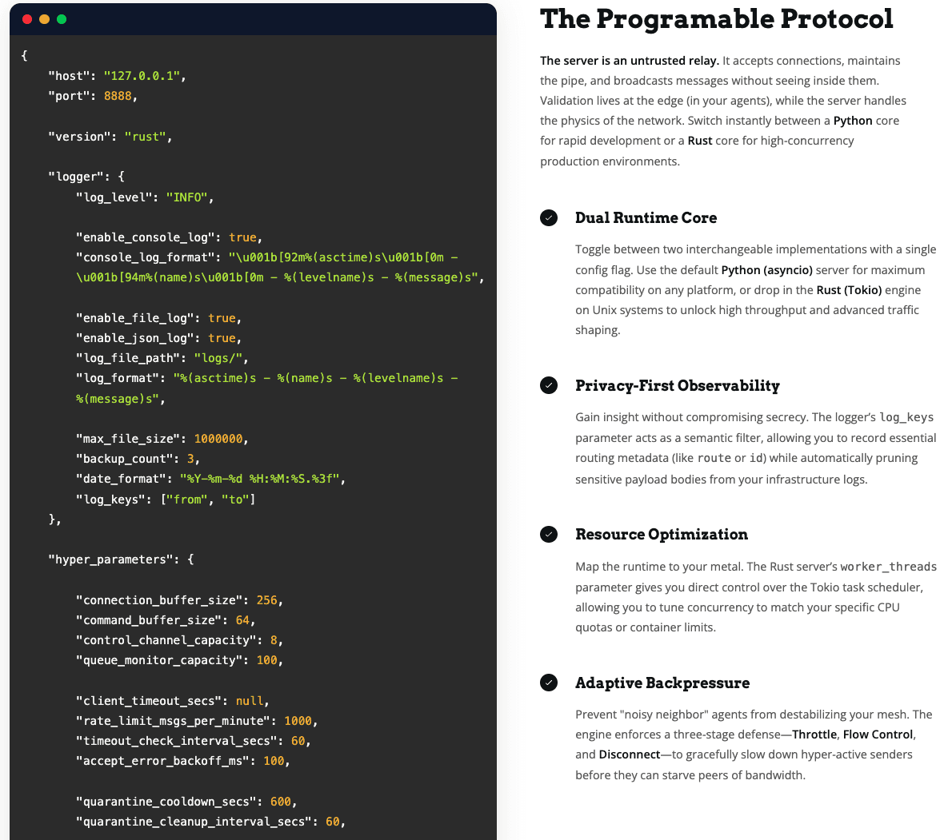The image size is (952, 840).
Task: Click the true value of enable_console_log
Action: point(242,237)
